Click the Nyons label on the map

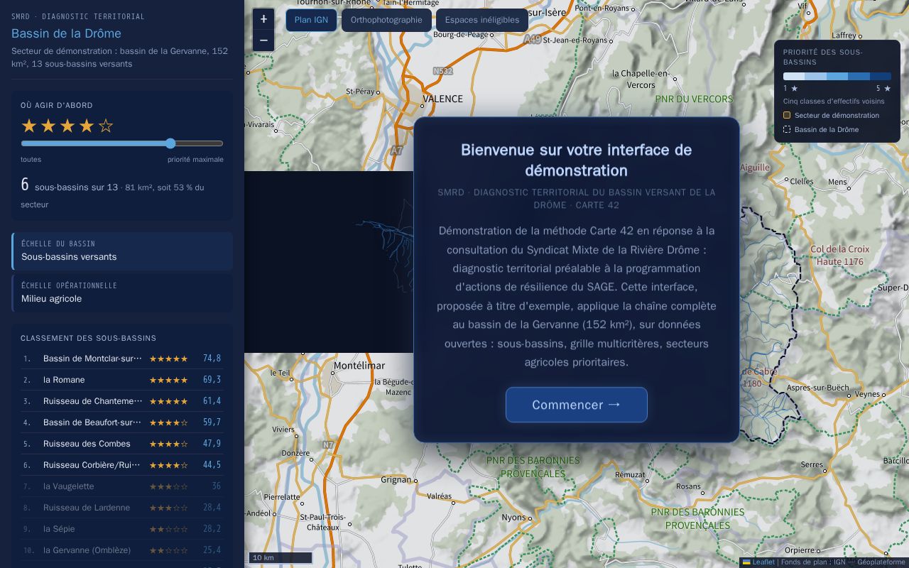(513, 517)
